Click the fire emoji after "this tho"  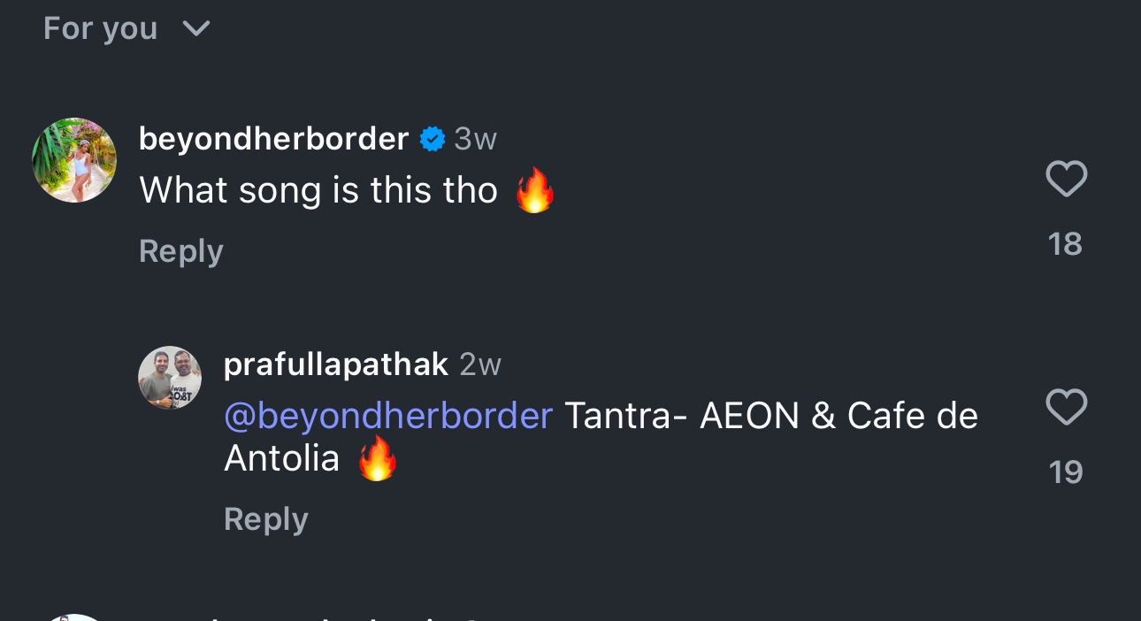(x=535, y=191)
